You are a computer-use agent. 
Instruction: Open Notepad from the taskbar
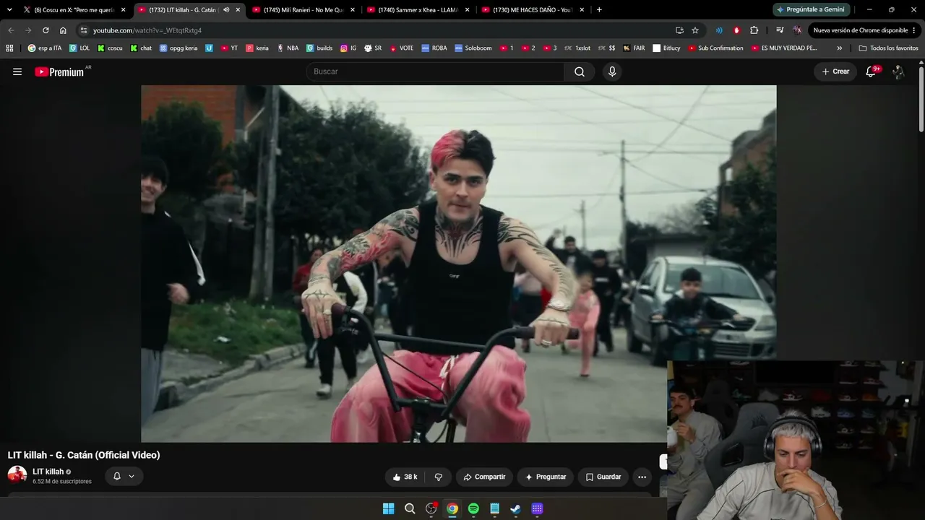(494, 508)
